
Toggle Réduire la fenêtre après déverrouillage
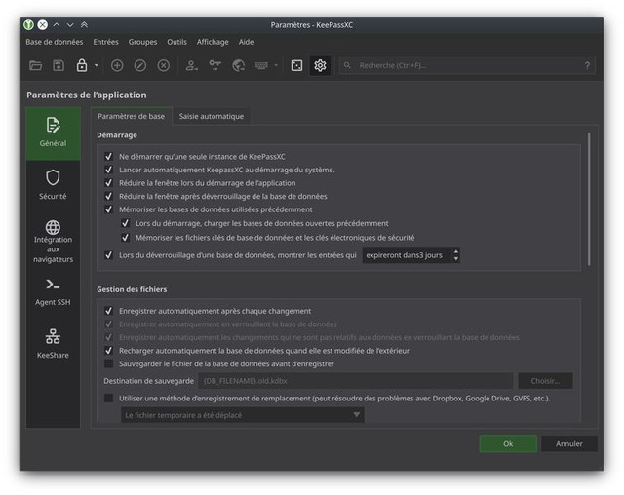pyautogui.click(x=108, y=196)
